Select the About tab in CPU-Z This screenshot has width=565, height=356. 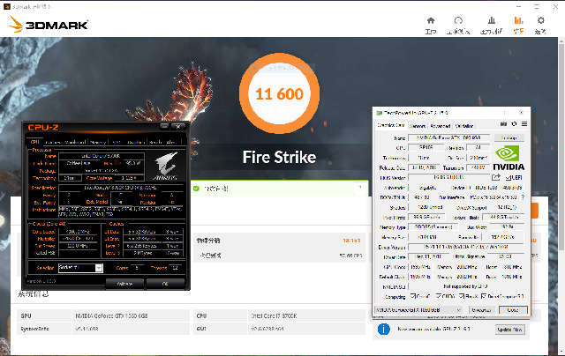172,142
